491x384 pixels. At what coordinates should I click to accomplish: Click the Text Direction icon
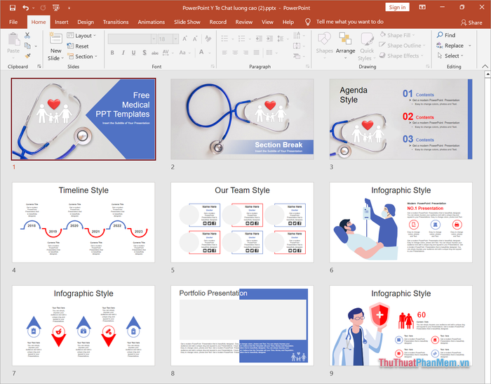coord(297,35)
